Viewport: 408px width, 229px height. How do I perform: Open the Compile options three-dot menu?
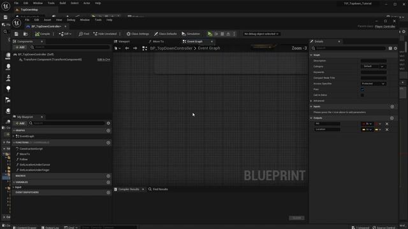(x=54, y=34)
